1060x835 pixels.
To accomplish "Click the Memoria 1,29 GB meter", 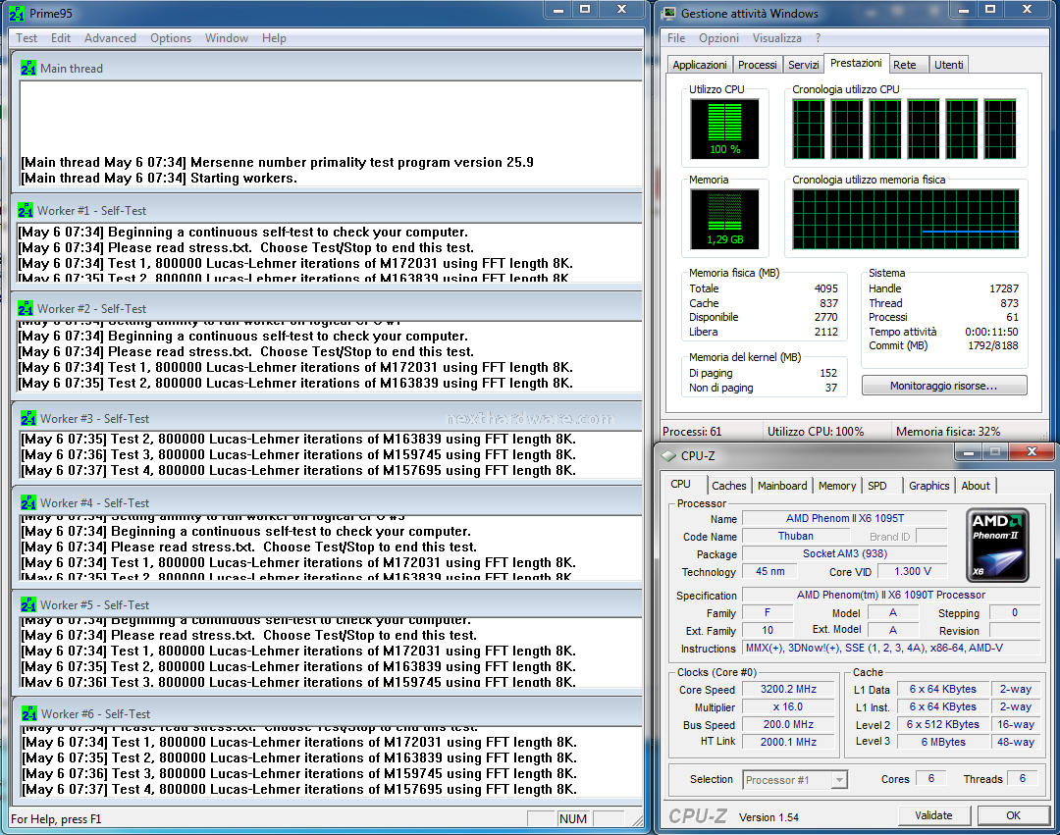I will pos(724,219).
